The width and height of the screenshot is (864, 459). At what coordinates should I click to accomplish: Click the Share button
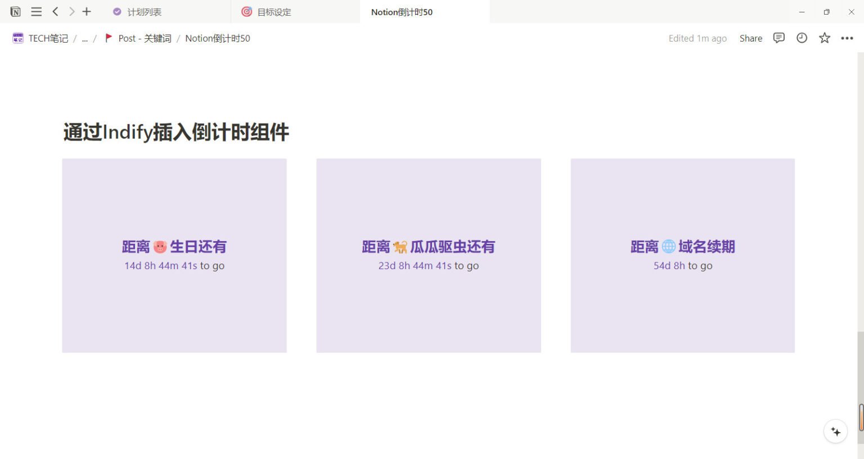click(x=750, y=38)
